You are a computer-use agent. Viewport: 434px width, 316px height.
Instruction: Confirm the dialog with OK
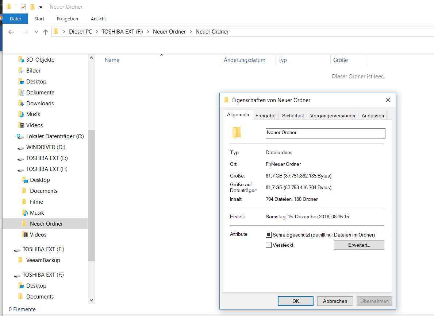296,301
